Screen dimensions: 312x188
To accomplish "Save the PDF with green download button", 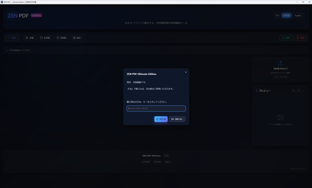I will coord(286,38).
